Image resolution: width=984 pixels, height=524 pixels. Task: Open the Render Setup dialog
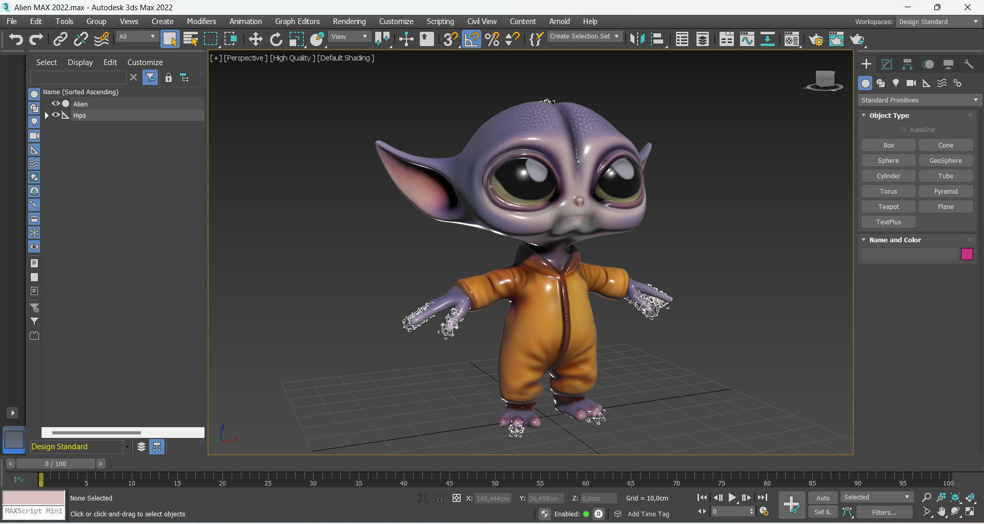[x=816, y=39]
